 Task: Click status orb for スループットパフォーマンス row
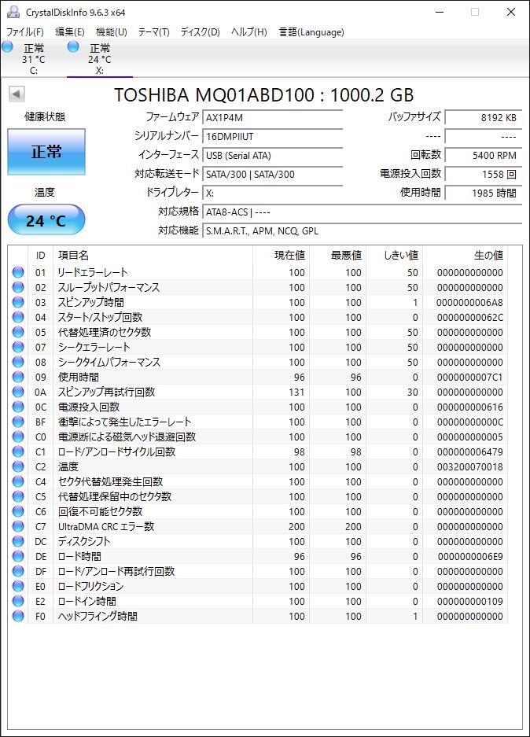[18, 287]
